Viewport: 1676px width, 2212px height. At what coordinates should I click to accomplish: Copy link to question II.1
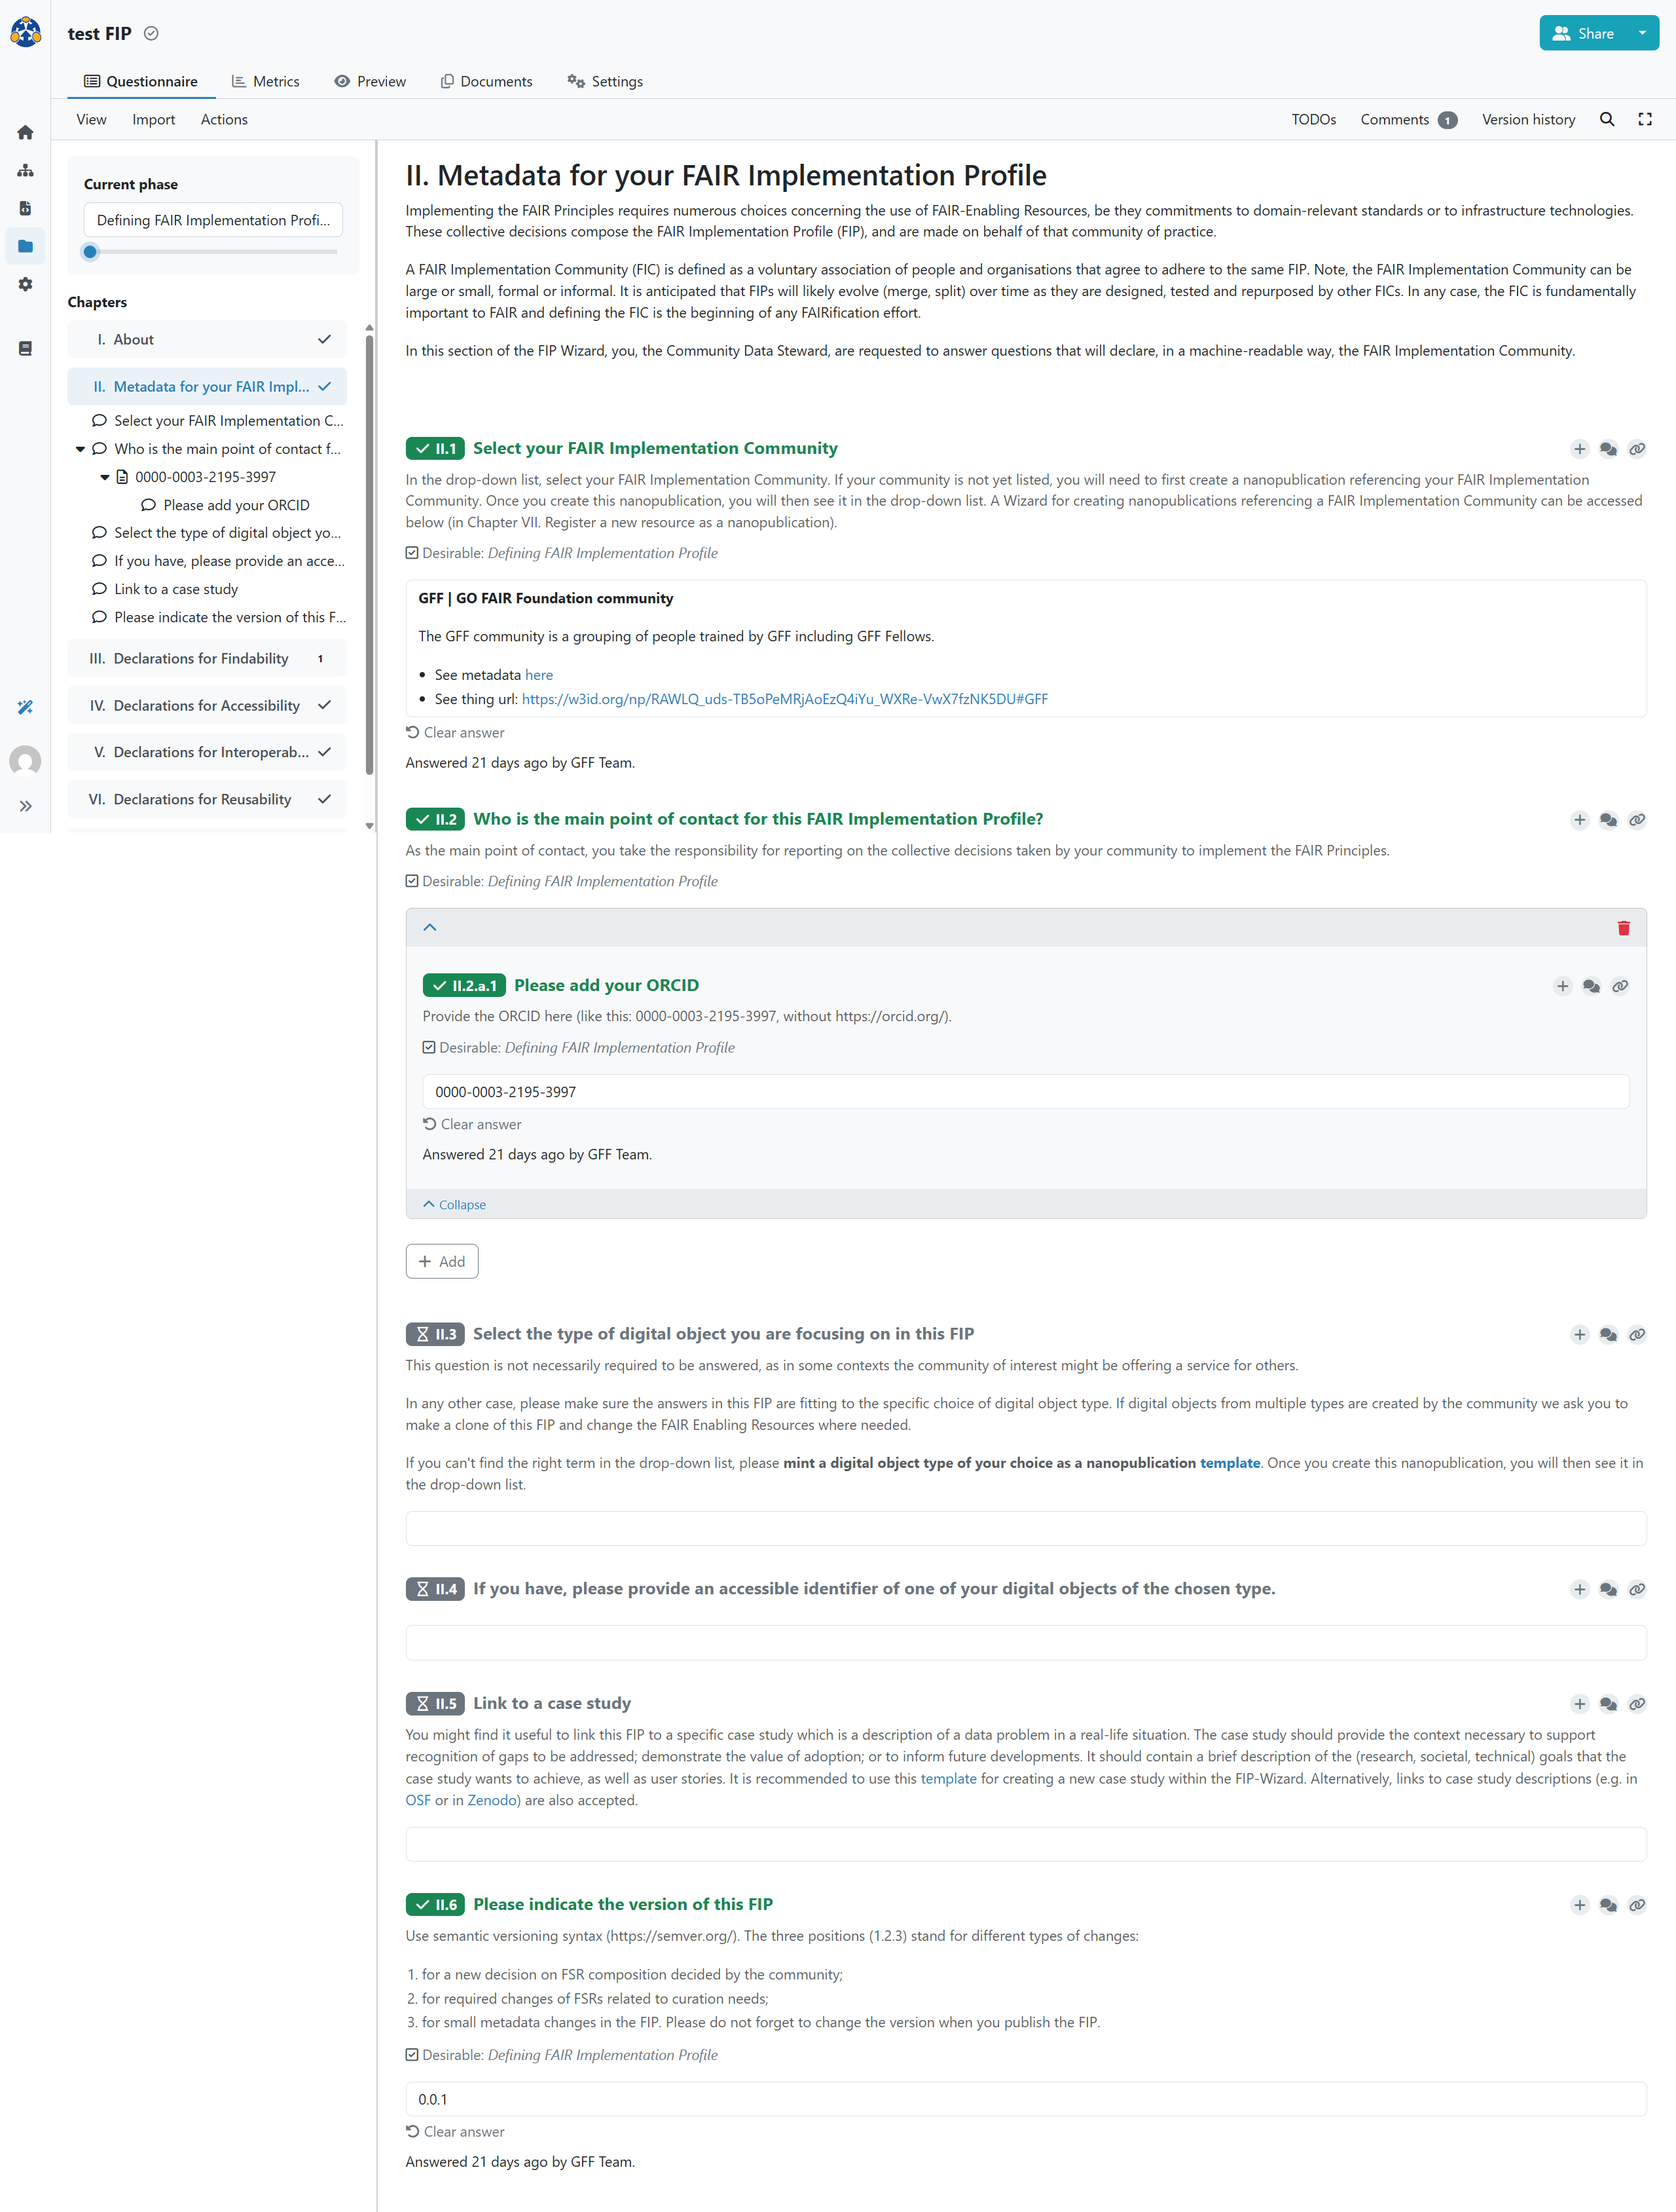(x=1636, y=449)
